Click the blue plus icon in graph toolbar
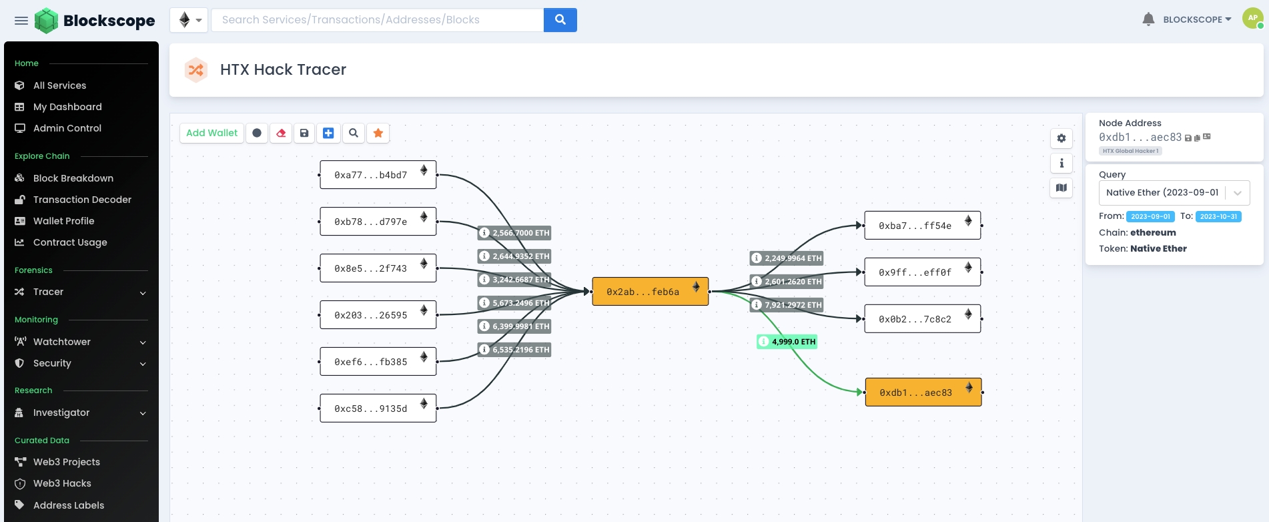Image resolution: width=1269 pixels, height=522 pixels. tap(328, 134)
